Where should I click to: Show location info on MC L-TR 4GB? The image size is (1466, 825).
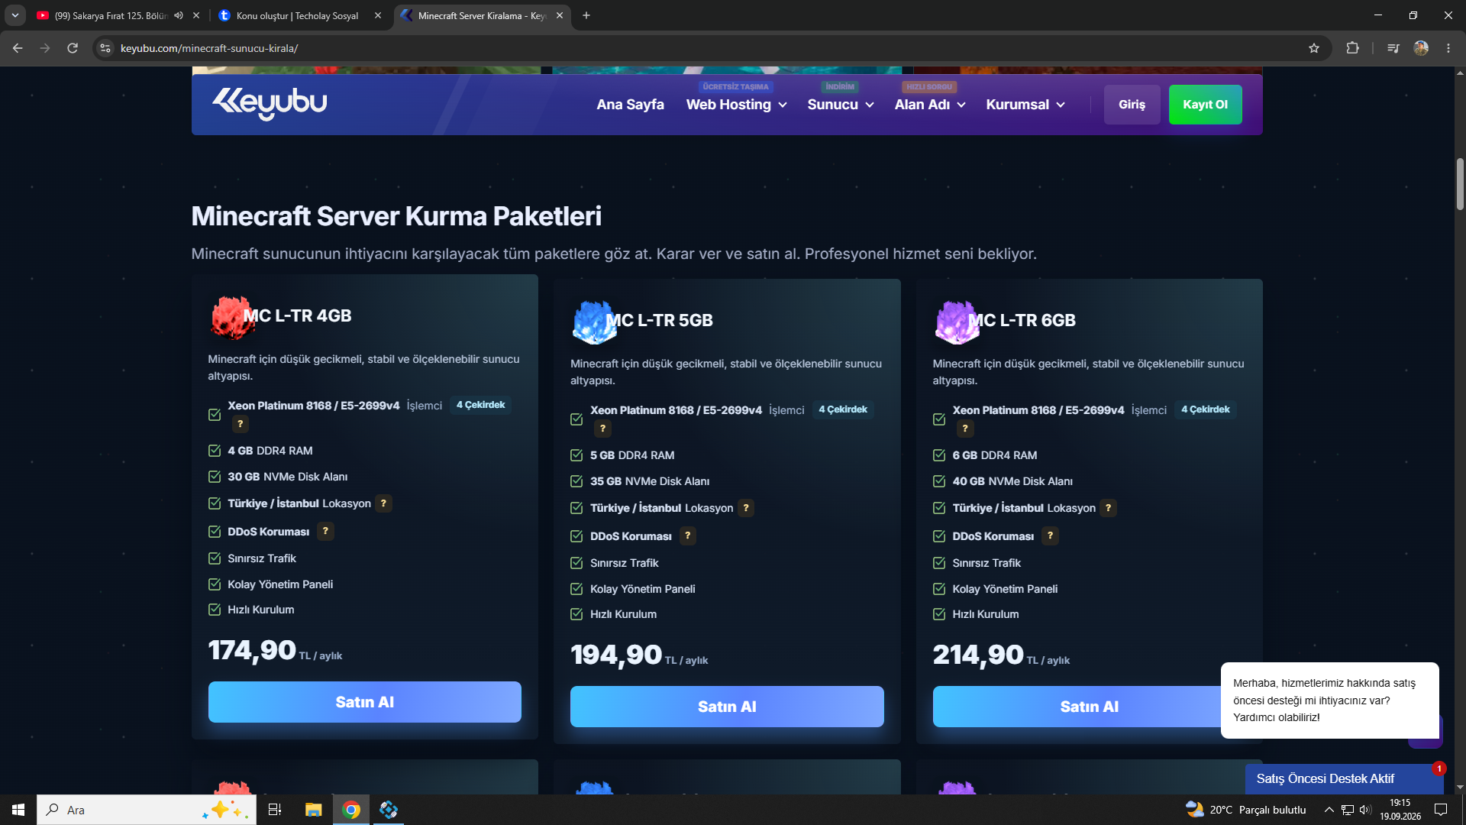pos(383,503)
